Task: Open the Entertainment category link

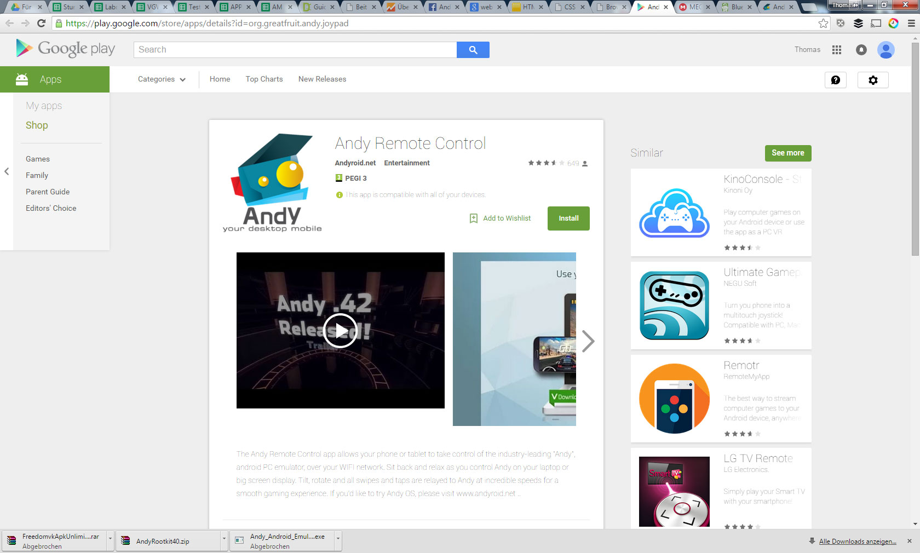Action: tap(407, 163)
